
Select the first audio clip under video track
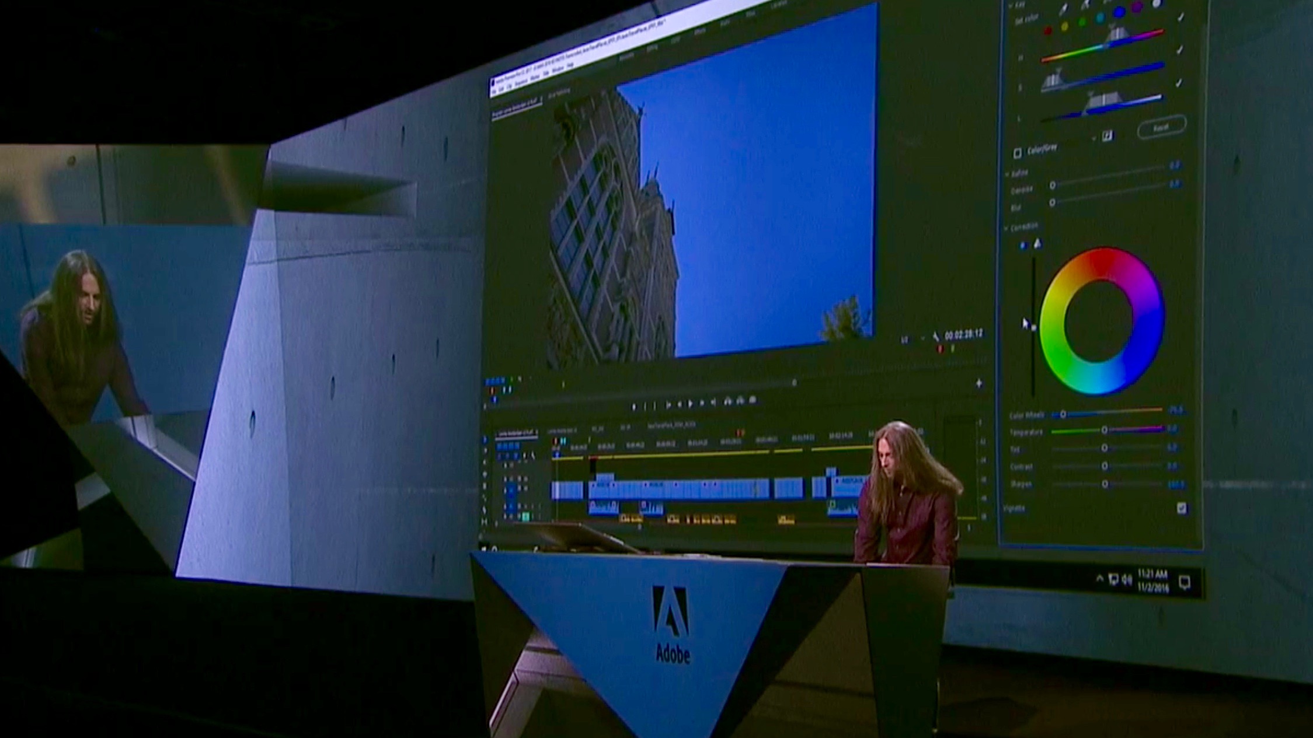[x=603, y=508]
